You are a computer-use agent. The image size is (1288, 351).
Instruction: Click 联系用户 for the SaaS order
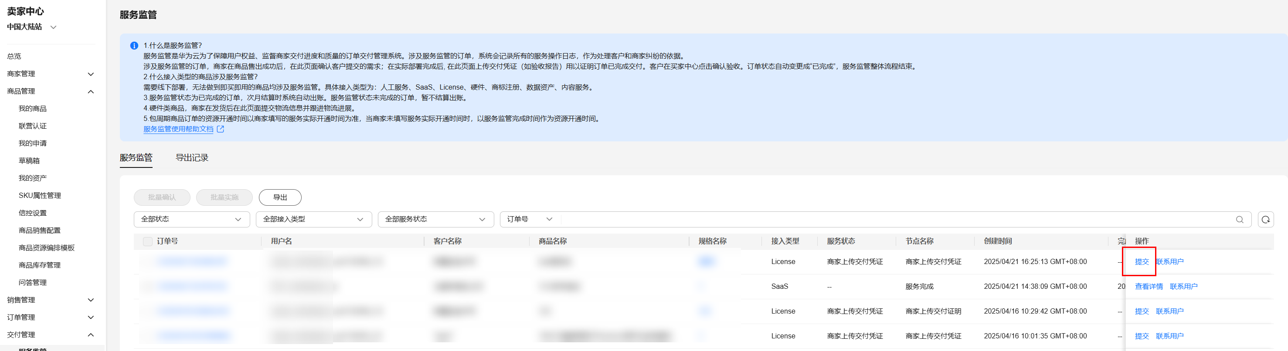[1183, 287]
